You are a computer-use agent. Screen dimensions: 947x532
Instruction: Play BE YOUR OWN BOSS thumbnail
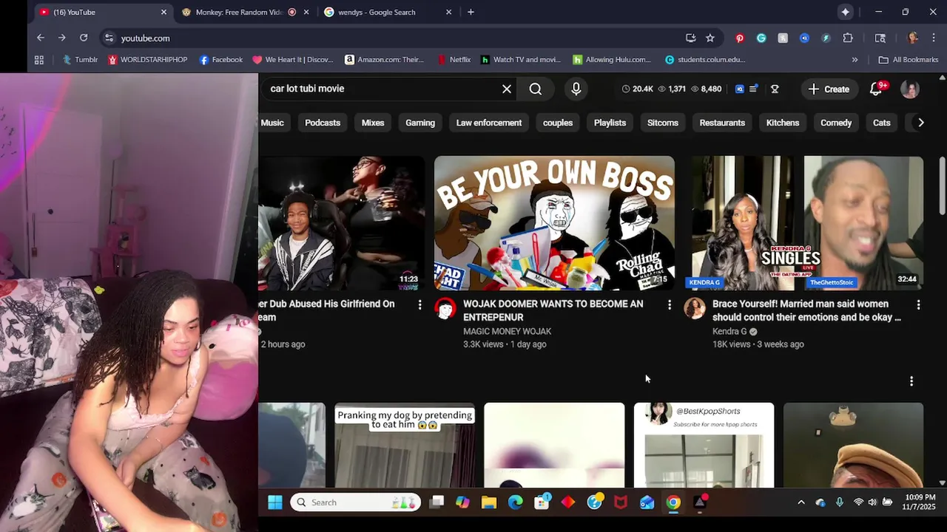[554, 223]
